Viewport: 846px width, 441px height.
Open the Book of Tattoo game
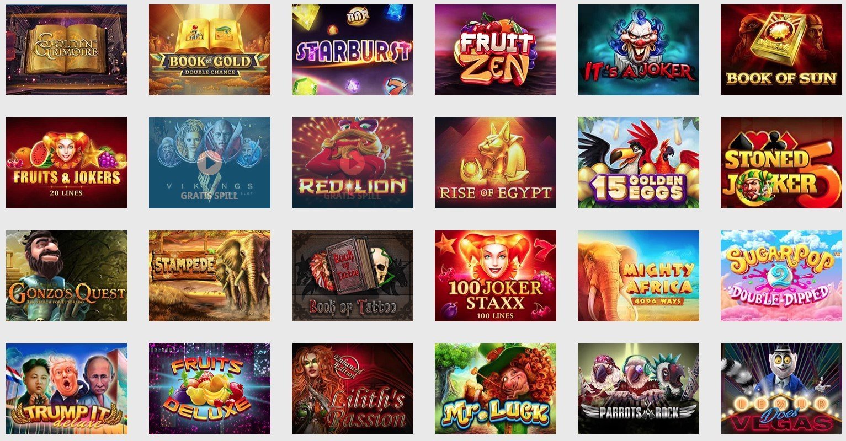(x=353, y=276)
